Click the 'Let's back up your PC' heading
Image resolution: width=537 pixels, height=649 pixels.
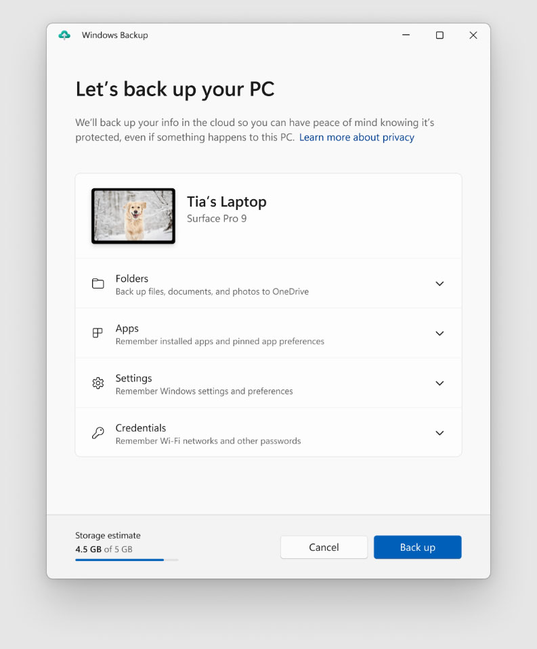175,89
